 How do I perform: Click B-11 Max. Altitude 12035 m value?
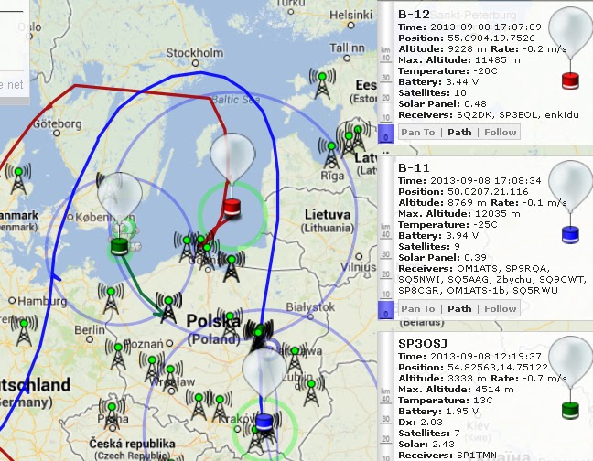[x=497, y=214]
